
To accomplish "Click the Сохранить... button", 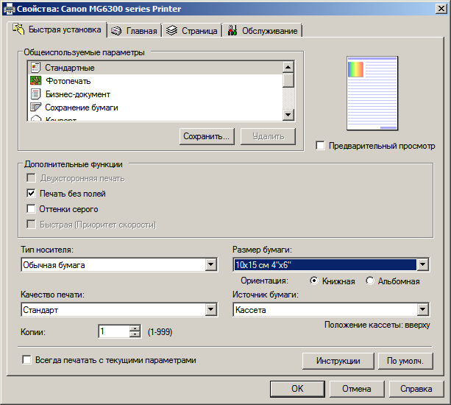I will 207,136.
